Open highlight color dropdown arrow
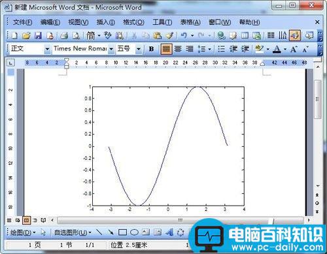This screenshot has width=327, height=254. pos(268,49)
